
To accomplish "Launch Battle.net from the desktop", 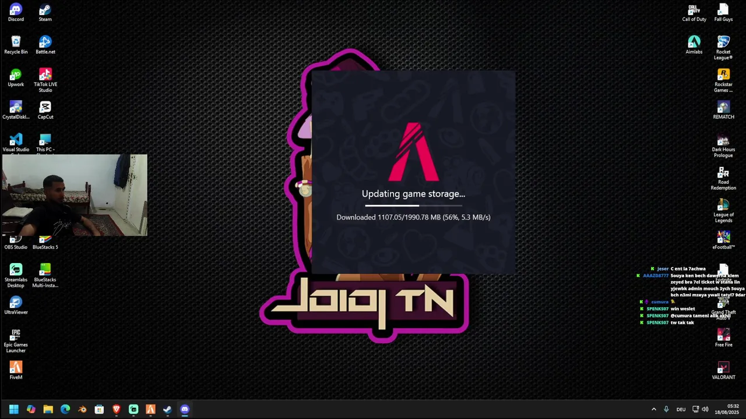I will click(x=45, y=45).
